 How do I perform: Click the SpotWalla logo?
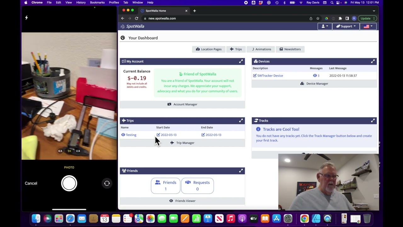[x=133, y=26]
